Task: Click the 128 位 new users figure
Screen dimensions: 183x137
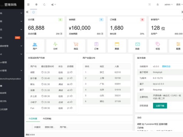Action: coord(158,28)
